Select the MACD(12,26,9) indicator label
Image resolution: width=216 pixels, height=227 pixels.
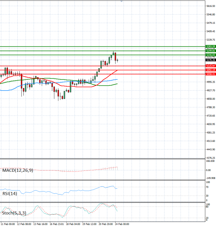coord(17,170)
